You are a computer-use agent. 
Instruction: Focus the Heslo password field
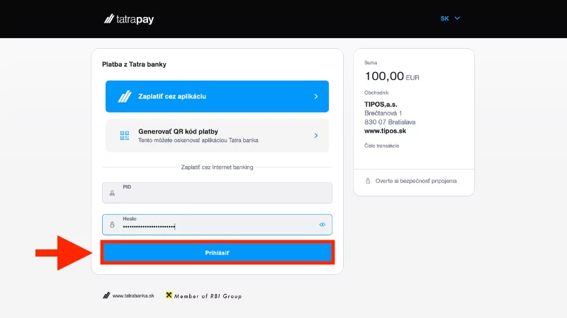(x=217, y=225)
